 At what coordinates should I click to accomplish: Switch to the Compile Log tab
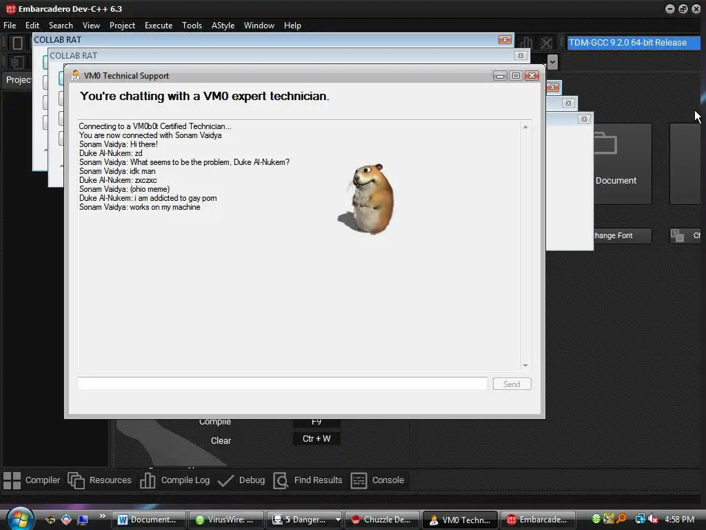point(174,480)
